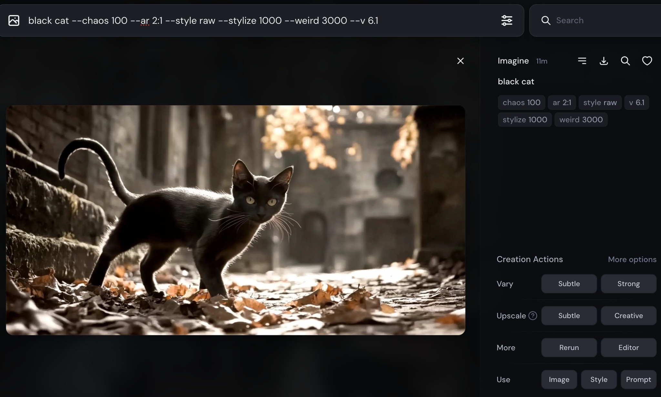Screen dimensions: 661x397
Task: Click the search magnifier in Search box
Action: pos(546,20)
